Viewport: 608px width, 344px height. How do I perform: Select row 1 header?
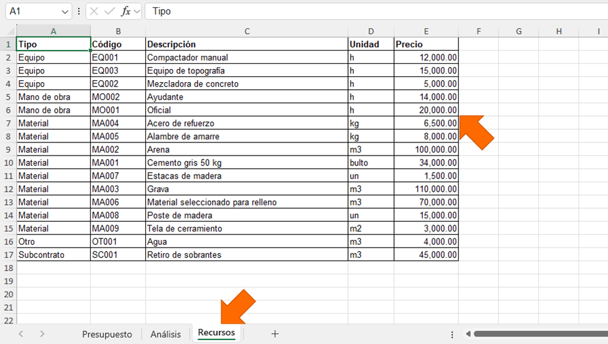8,44
